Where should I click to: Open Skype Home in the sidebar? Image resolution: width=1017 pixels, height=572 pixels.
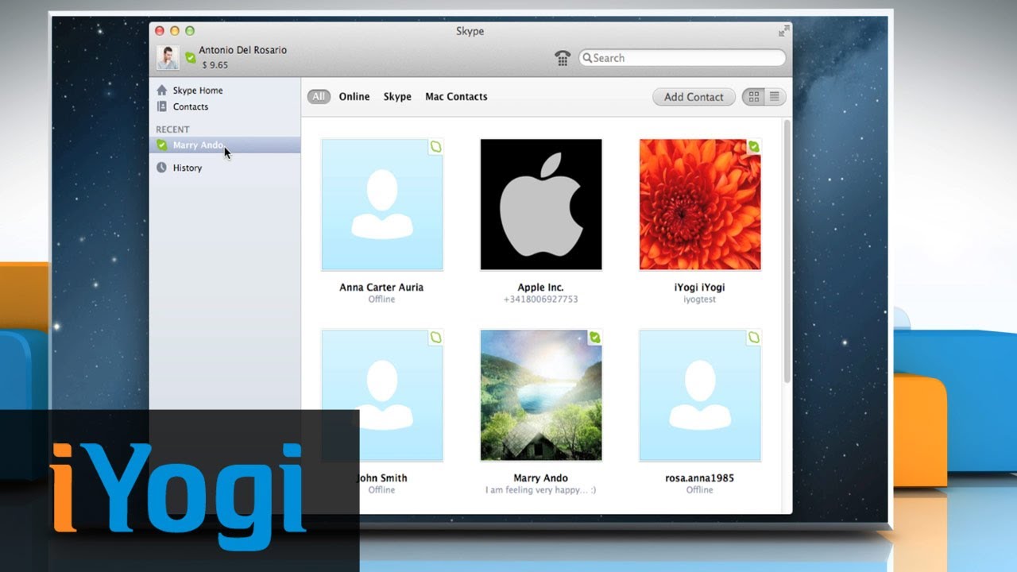[x=197, y=91]
